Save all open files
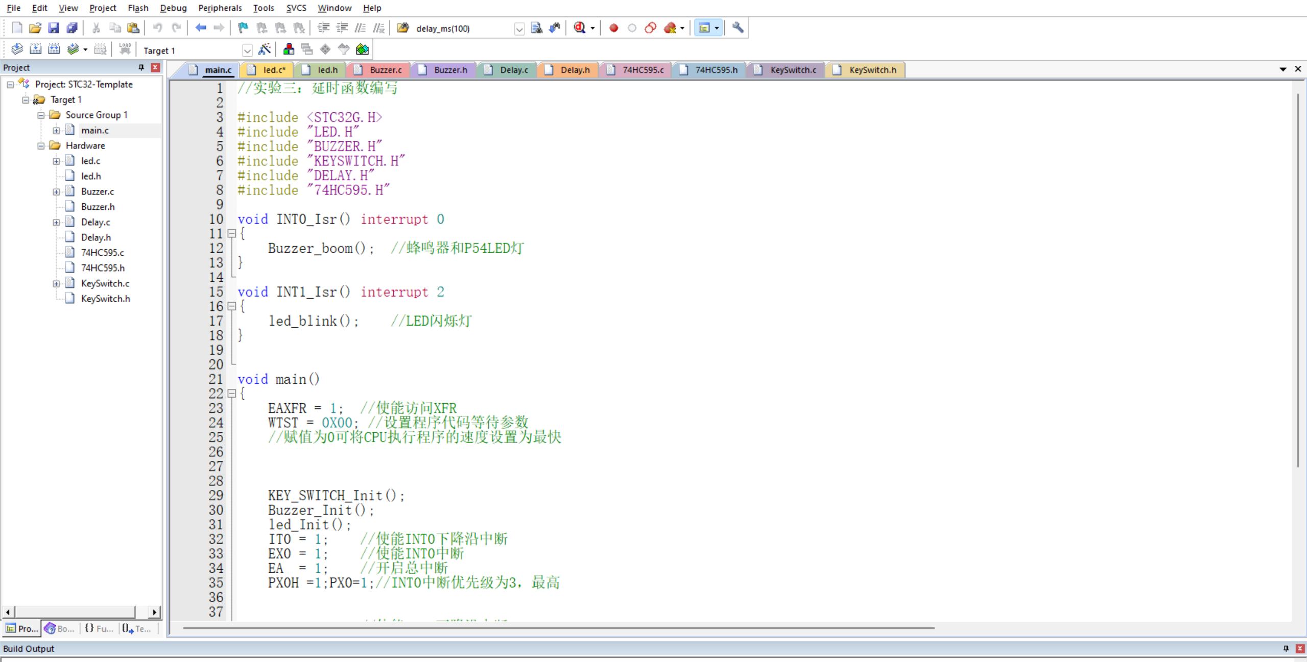The height and width of the screenshot is (662, 1307). pos(72,28)
